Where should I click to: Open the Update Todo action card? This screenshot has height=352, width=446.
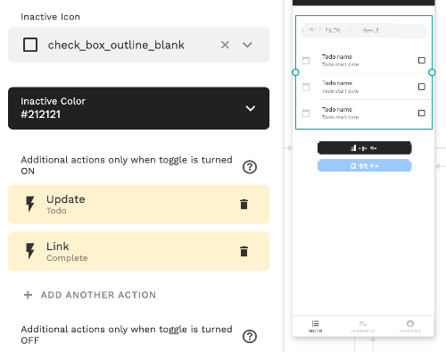click(138, 205)
